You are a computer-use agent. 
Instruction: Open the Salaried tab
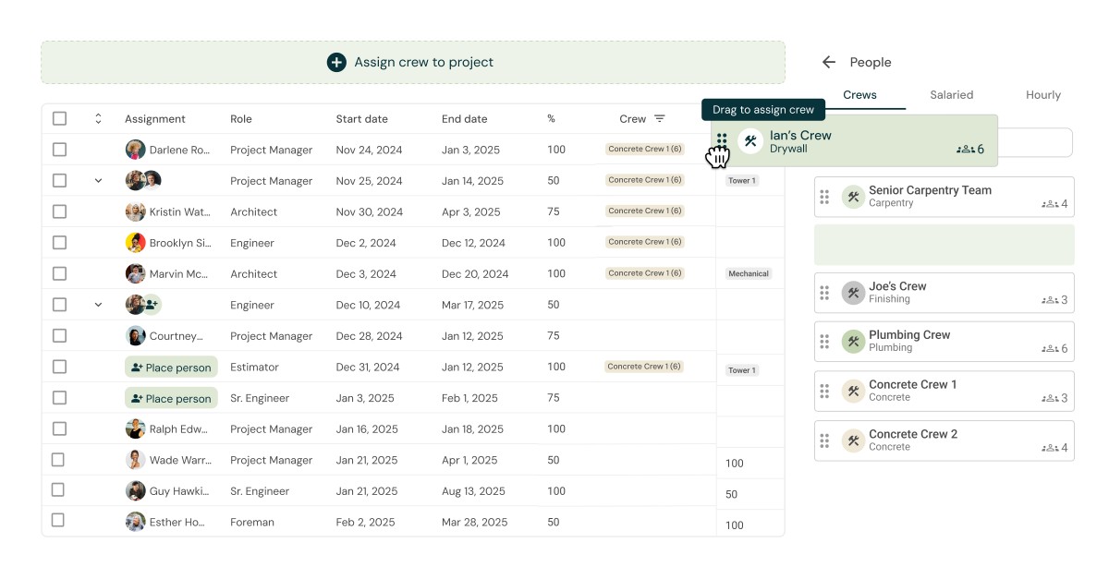tap(952, 95)
